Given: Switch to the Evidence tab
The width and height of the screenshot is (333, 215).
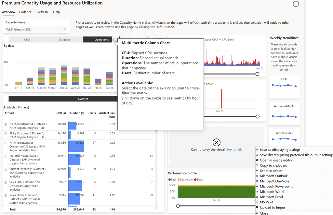Looking at the screenshot, I should [25, 12].
